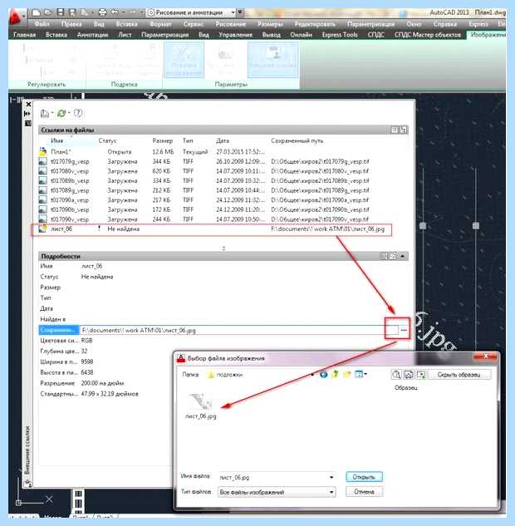Click the Save As icon in quick access toolbar
Screen dimensions: 515x526
coord(72,12)
